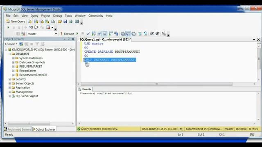Click the Execute button
Screen dimensions: 262x147
pos(67,33)
